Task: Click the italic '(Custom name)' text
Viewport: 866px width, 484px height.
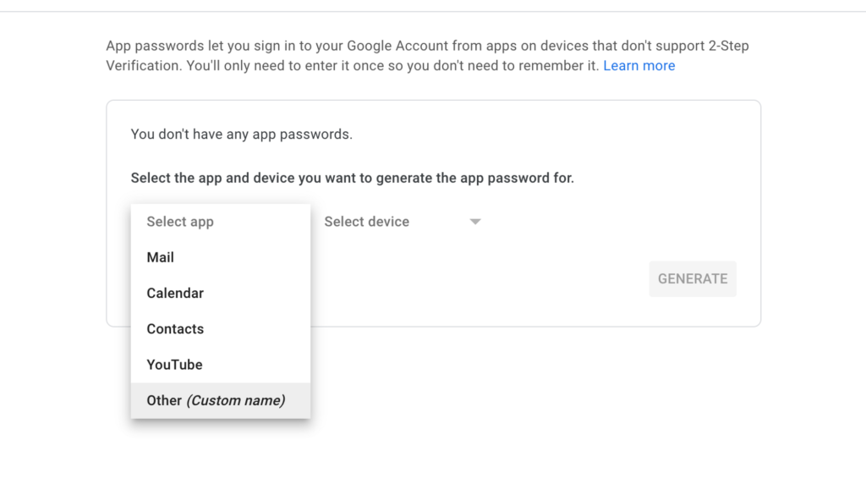Action: click(235, 400)
